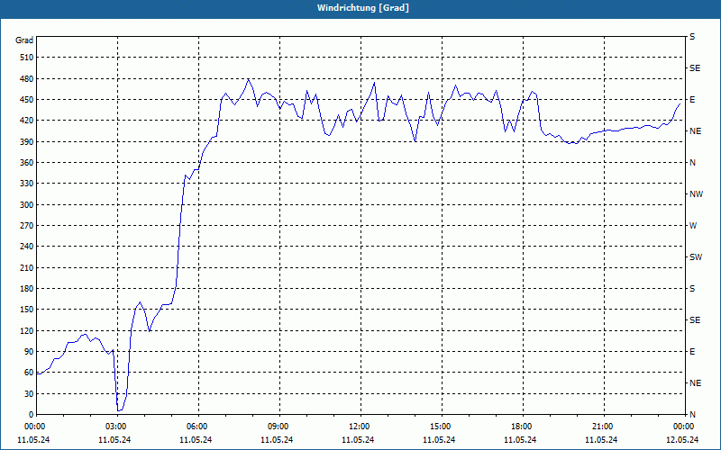Click the 480 y-axis value

click(27, 78)
